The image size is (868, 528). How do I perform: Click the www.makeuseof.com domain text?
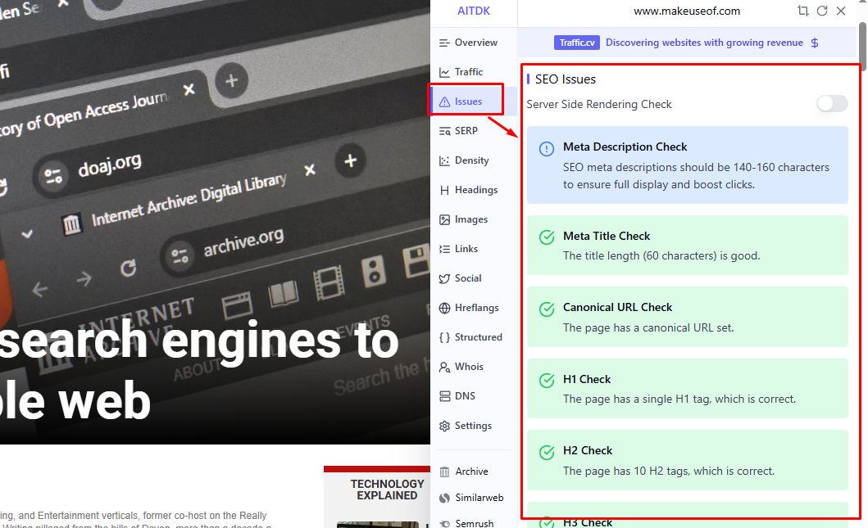click(686, 11)
